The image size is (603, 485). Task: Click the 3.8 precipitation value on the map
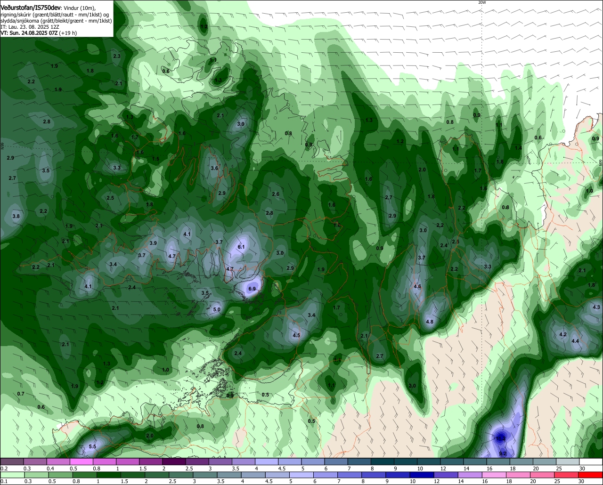(x=16, y=216)
